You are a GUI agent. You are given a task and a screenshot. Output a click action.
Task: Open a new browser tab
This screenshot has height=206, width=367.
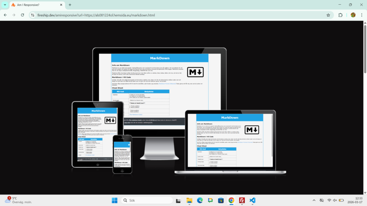click(70, 5)
